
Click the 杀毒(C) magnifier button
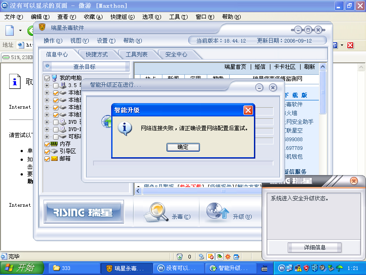167,213
